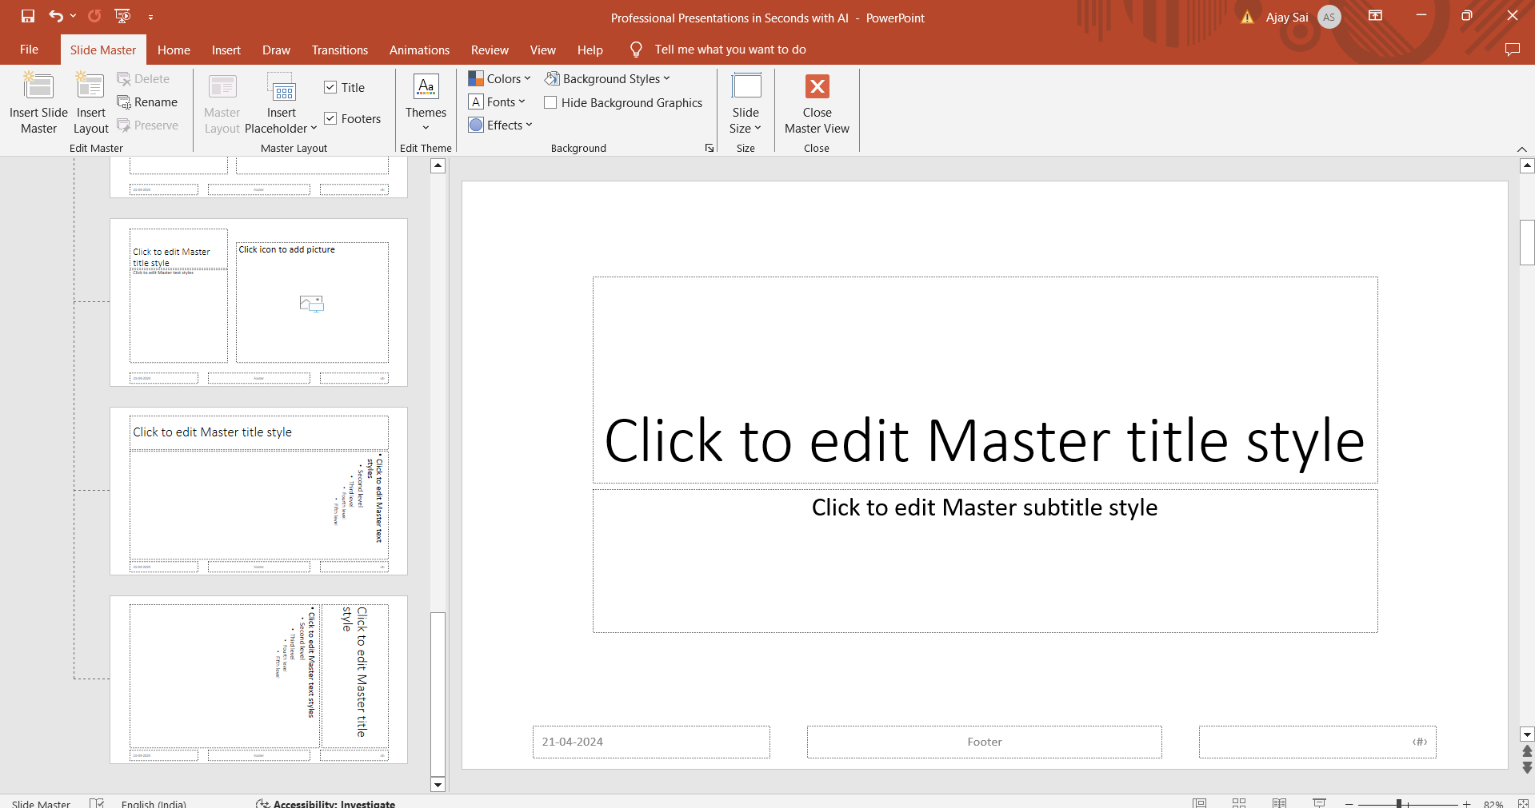
Task: Open the Fonts dropdown
Action: coord(498,102)
